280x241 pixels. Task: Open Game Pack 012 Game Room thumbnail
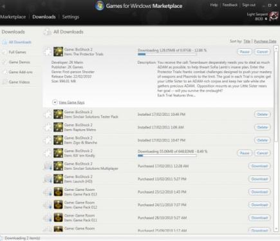click(58, 205)
